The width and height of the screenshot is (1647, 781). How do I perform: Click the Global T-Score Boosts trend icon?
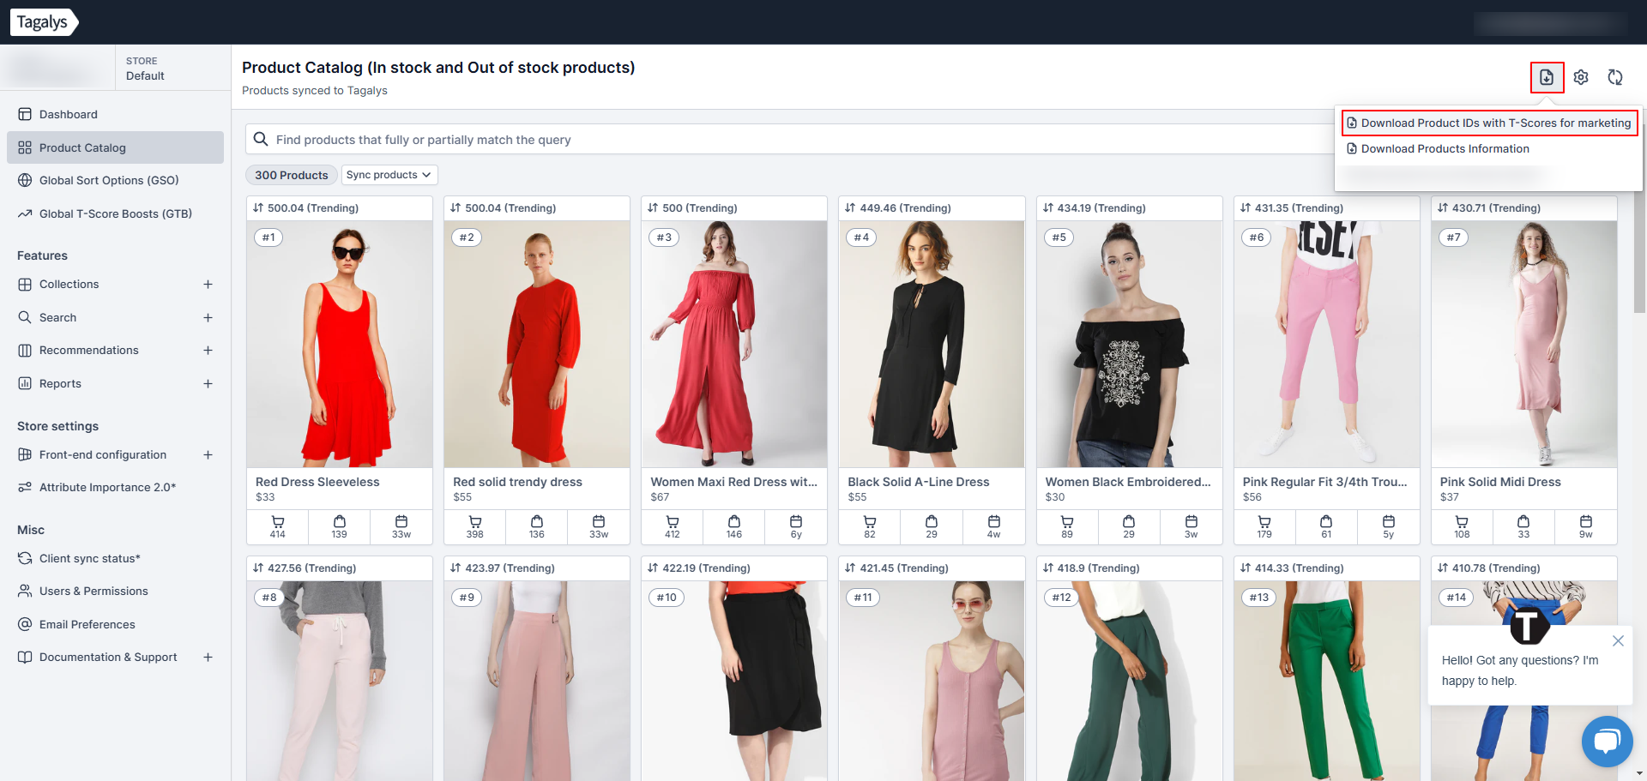coord(25,213)
